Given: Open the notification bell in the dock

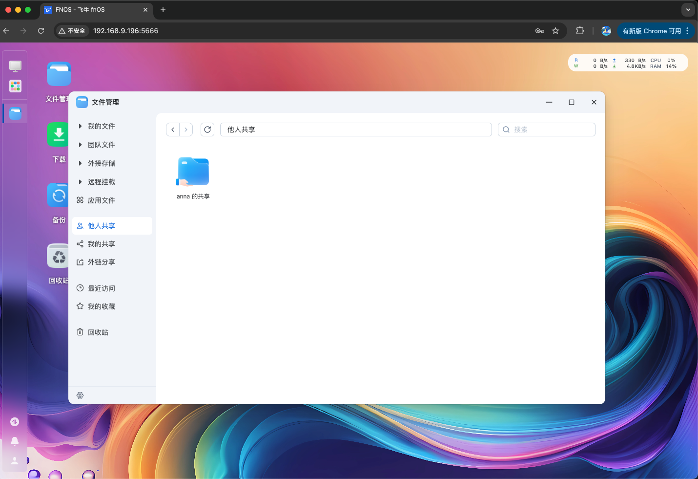Looking at the screenshot, I should pyautogui.click(x=15, y=441).
